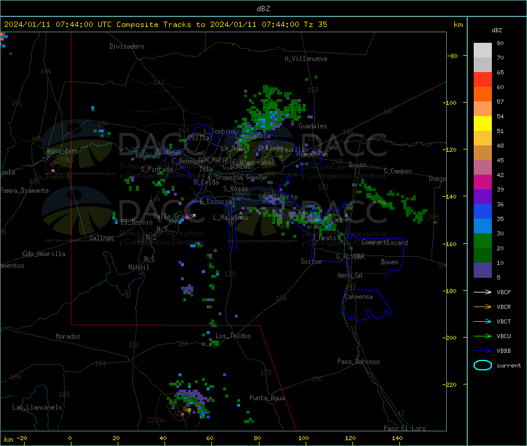Click the A_Villanueva place label
Screen dimensions: 527x446
click(x=306, y=59)
